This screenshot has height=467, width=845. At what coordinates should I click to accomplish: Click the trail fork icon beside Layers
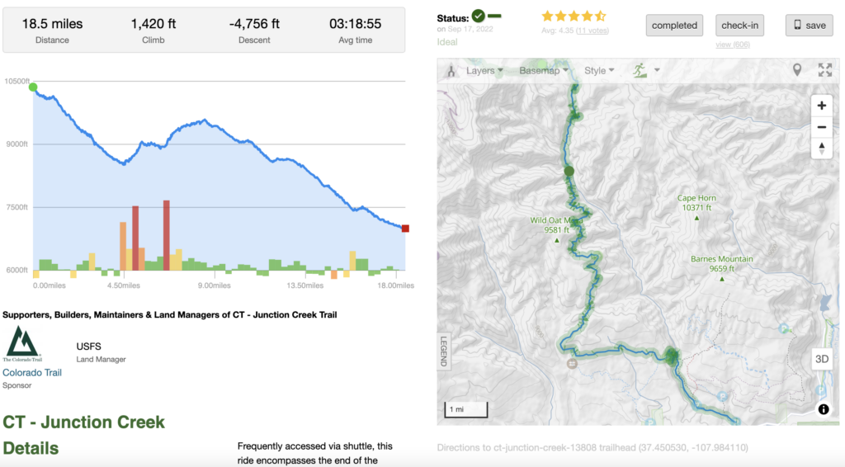(x=451, y=71)
